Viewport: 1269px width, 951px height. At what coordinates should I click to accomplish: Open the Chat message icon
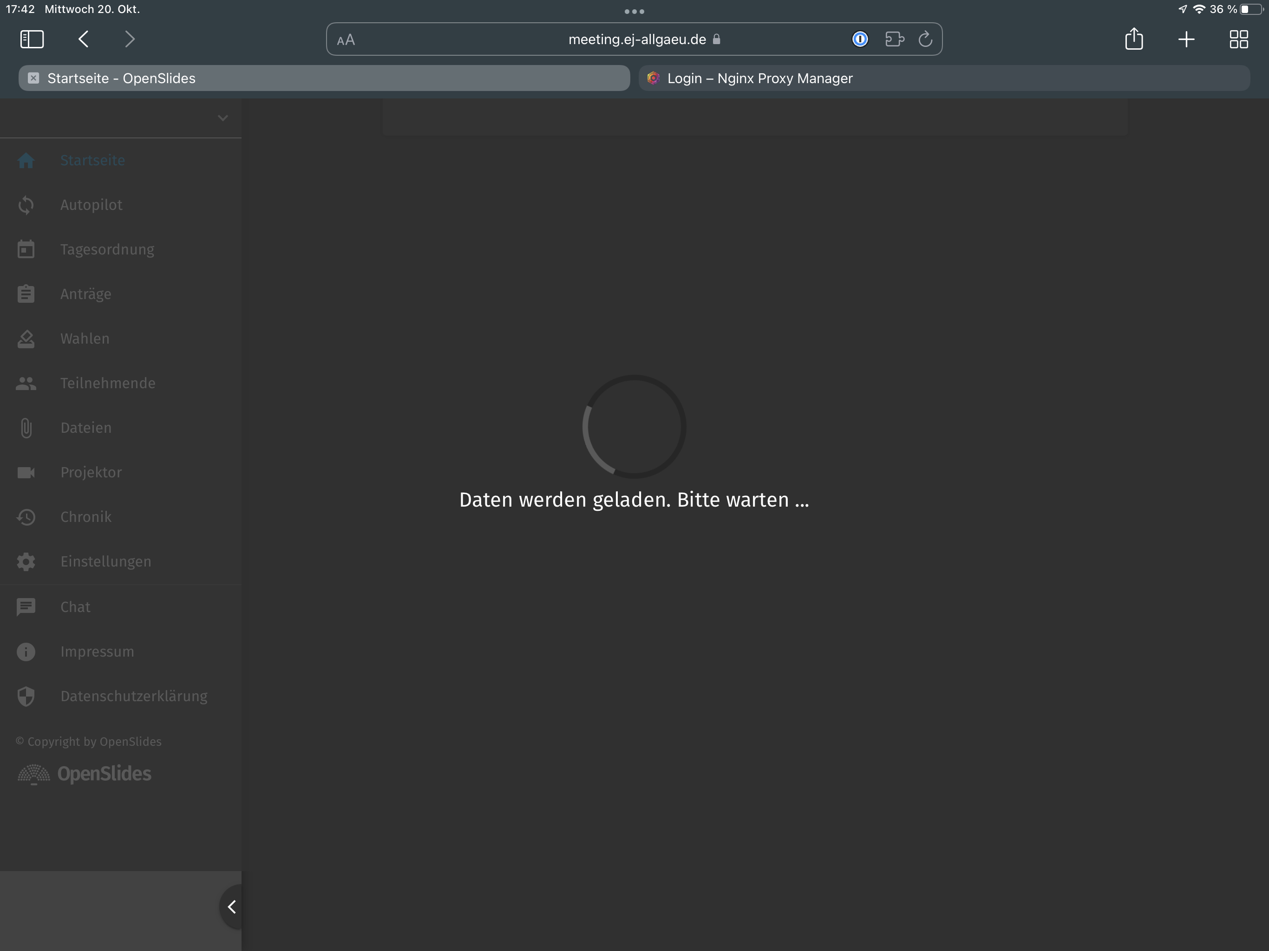tap(26, 607)
